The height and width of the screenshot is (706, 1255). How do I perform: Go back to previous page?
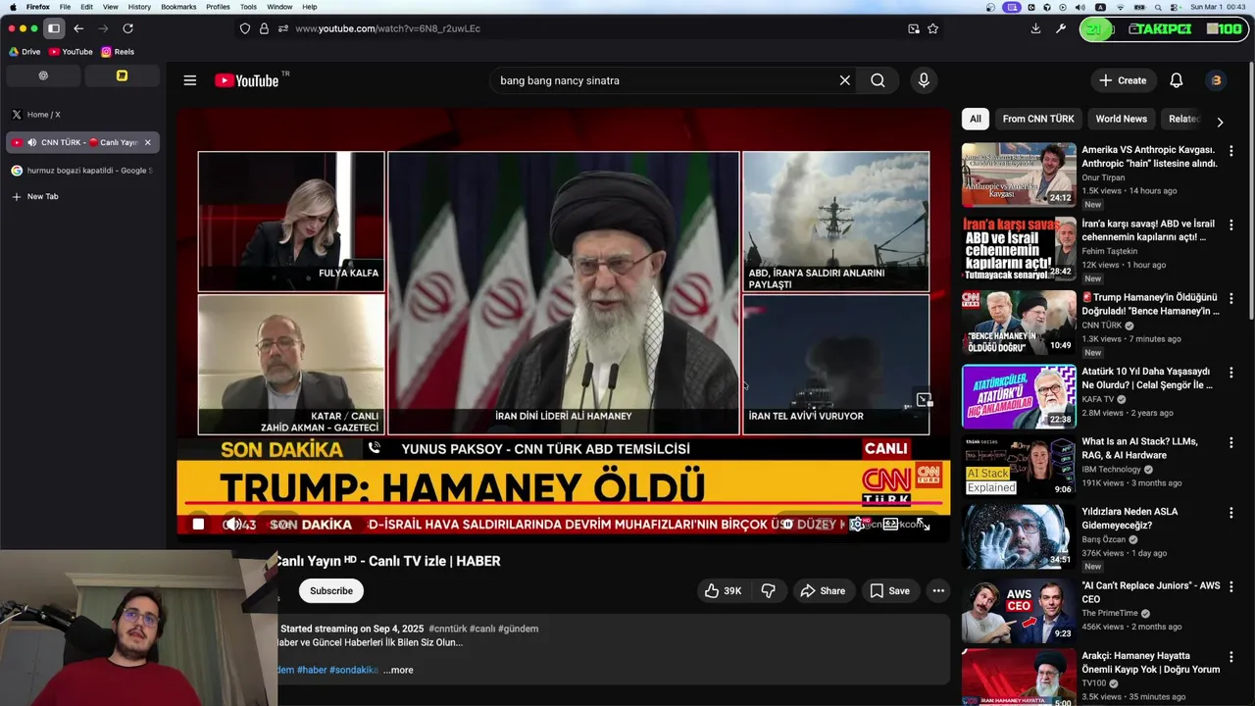pyautogui.click(x=78, y=28)
